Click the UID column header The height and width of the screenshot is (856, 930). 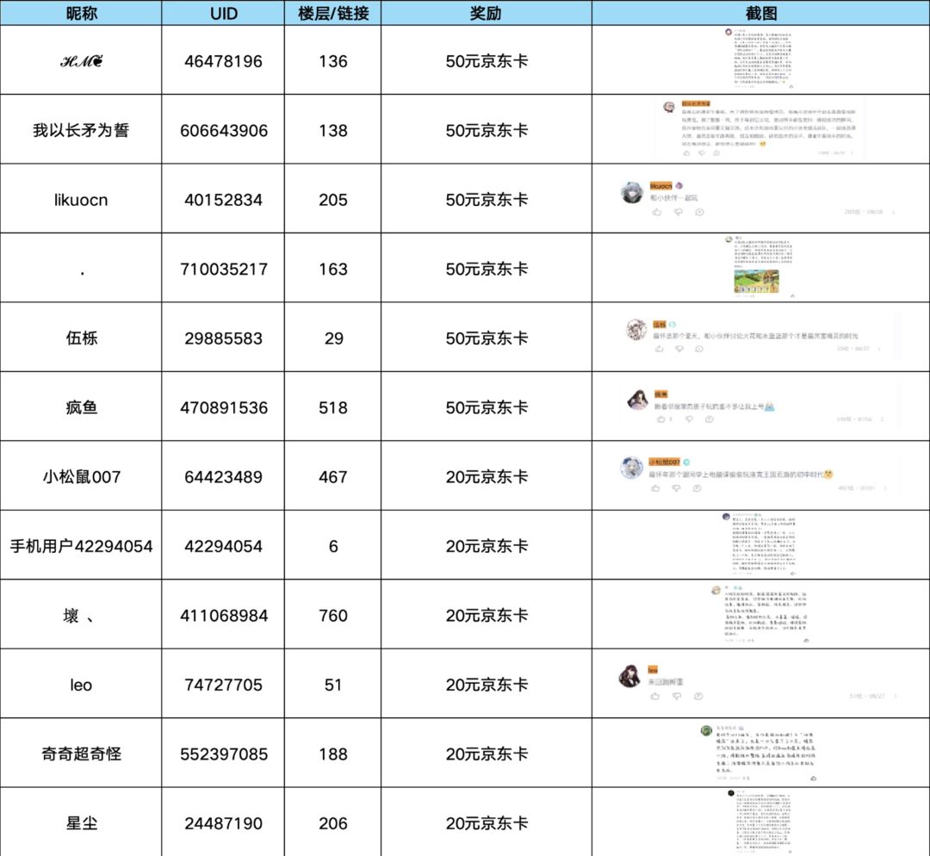(x=224, y=13)
